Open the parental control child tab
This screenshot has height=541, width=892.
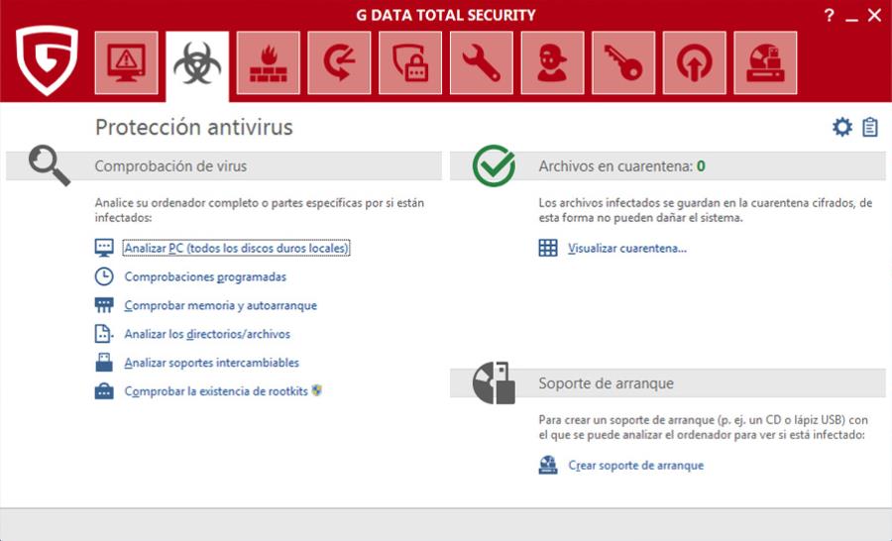pos(552,62)
